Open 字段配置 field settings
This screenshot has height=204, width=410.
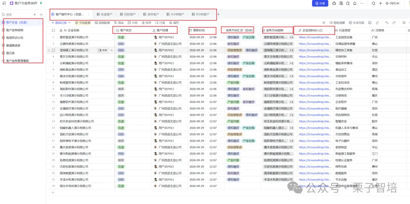click(x=83, y=23)
